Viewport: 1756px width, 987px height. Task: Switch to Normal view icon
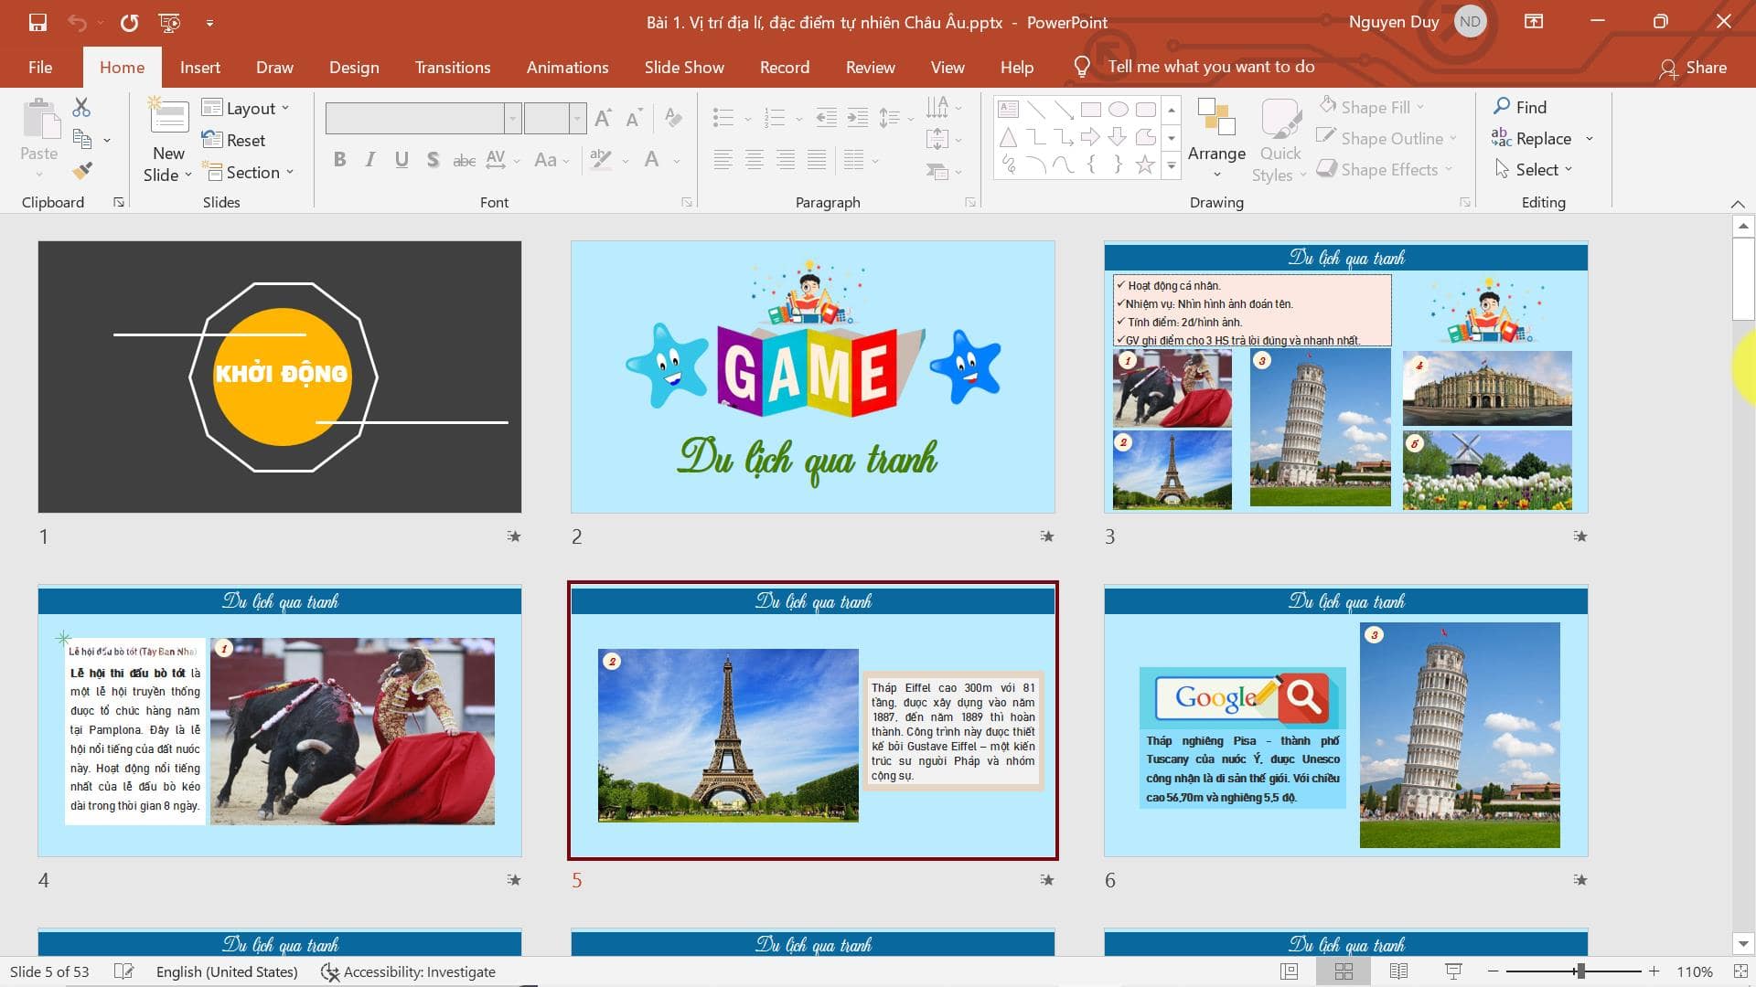click(1289, 971)
